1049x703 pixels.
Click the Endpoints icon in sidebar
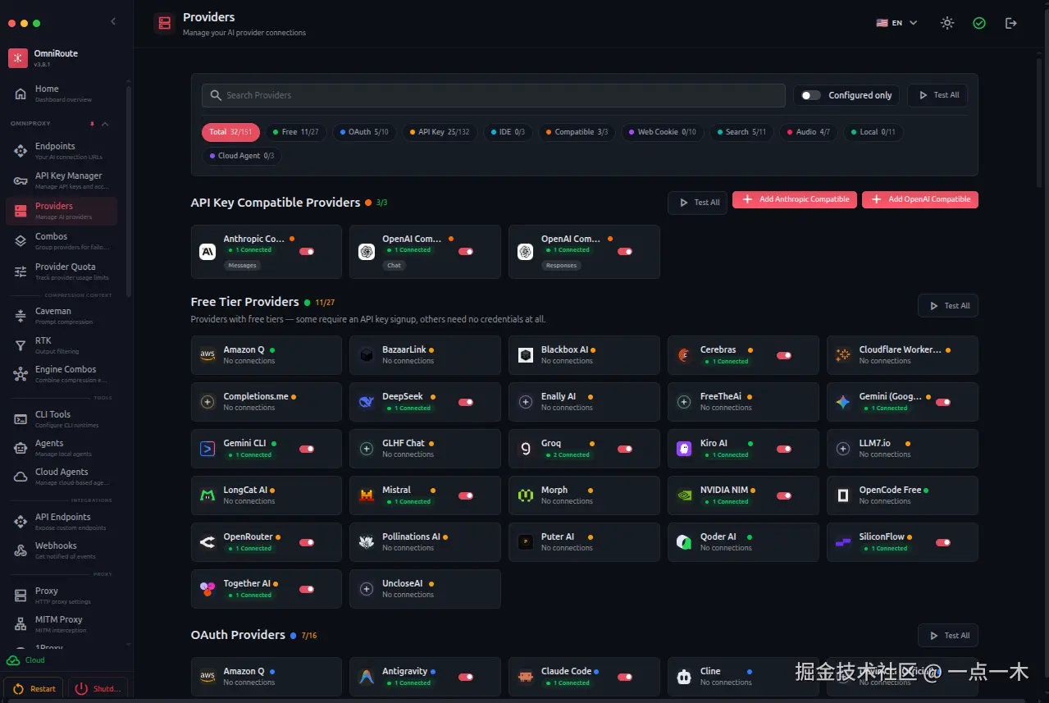click(21, 151)
